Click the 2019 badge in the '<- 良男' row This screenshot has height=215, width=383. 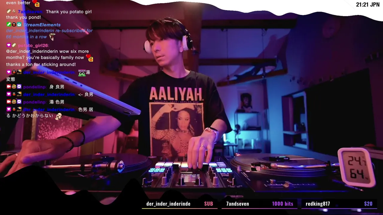coord(19,94)
